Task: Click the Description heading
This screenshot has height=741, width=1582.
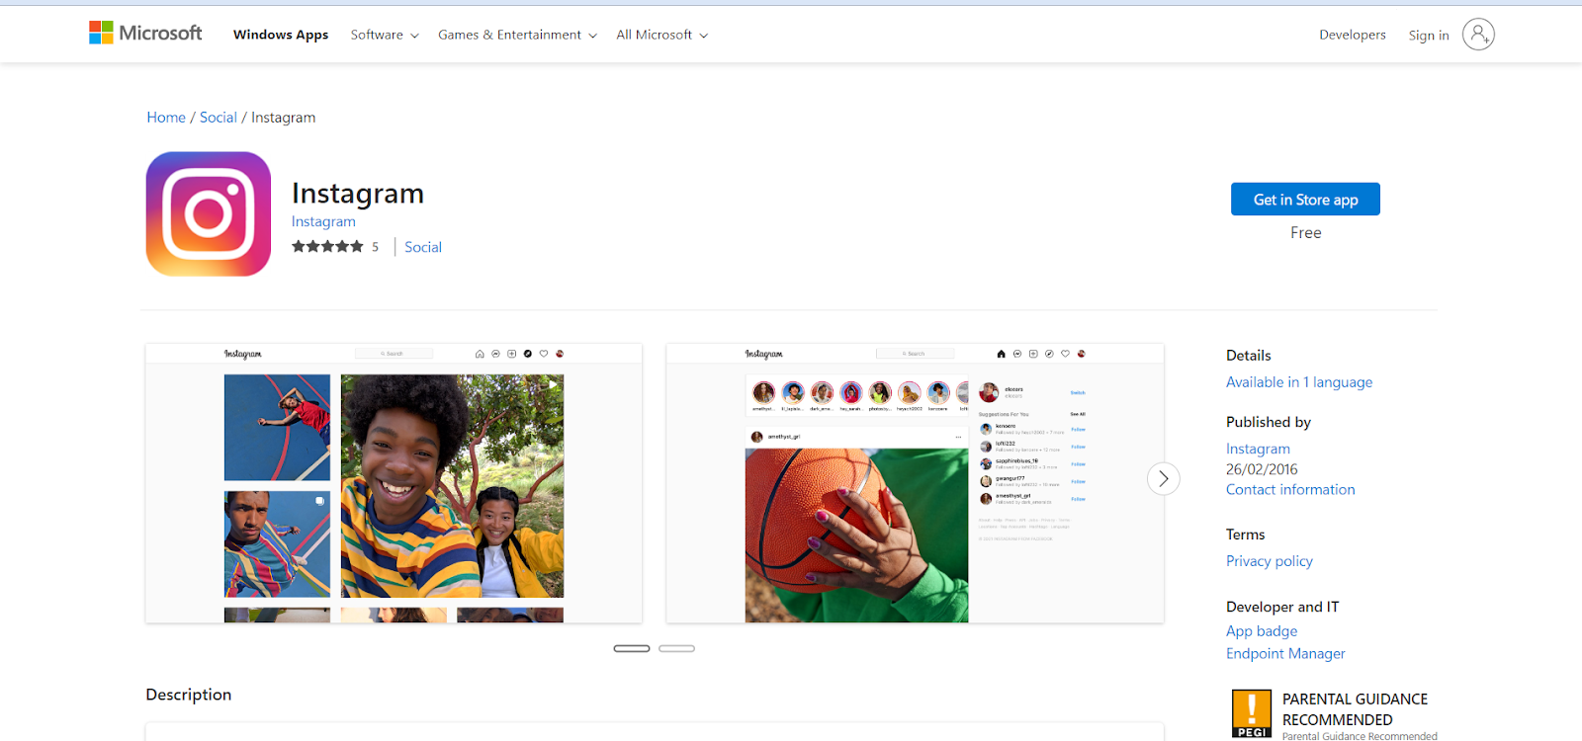Action: [x=189, y=695]
